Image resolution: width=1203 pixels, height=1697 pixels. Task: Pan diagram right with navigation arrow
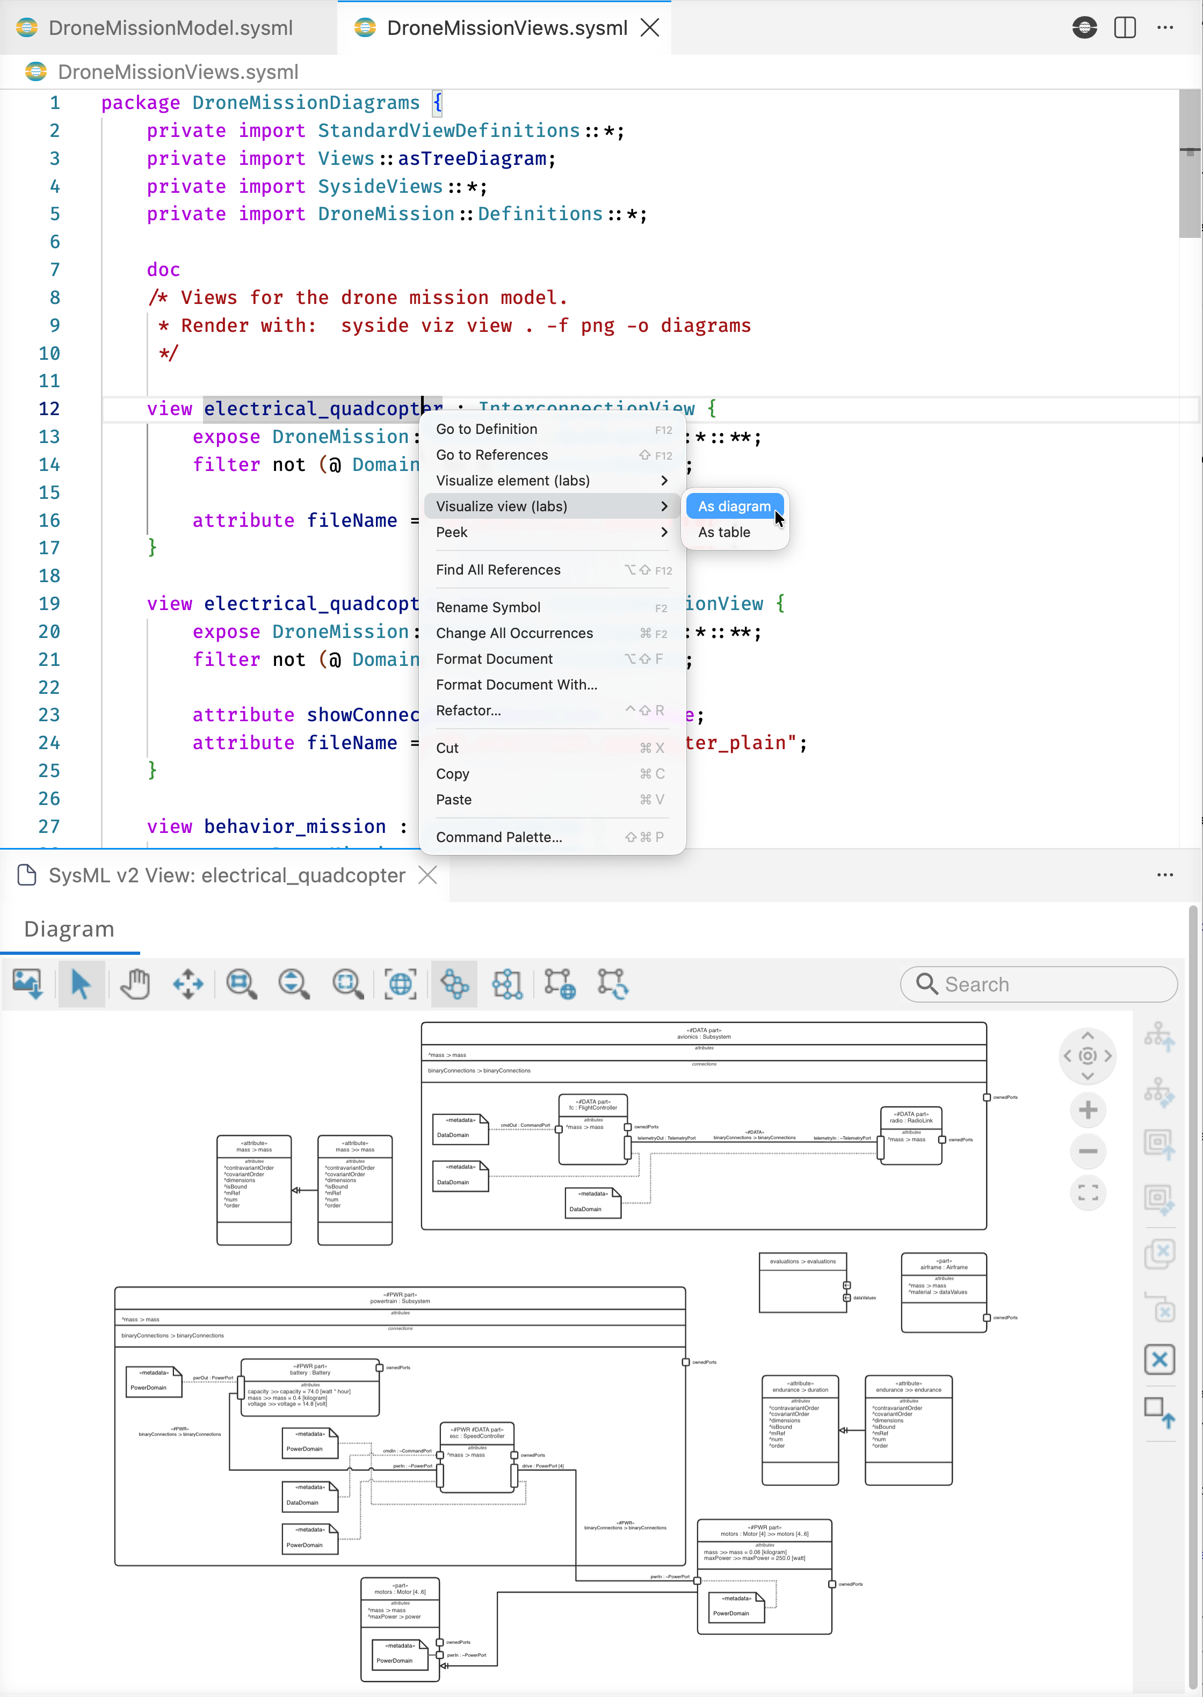[x=1108, y=1056]
